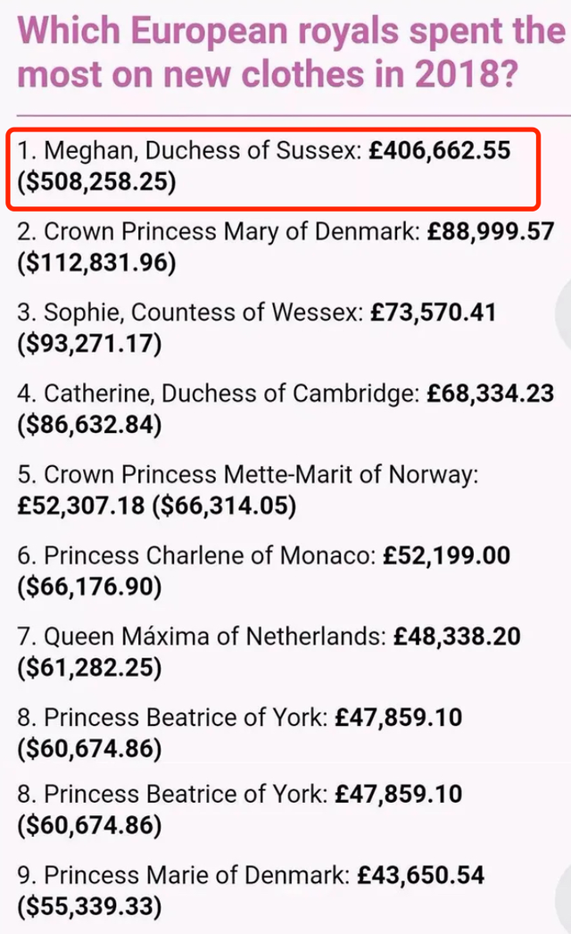The height and width of the screenshot is (934, 571).
Task: Click the £88,999.57 amount
Action: point(490,231)
